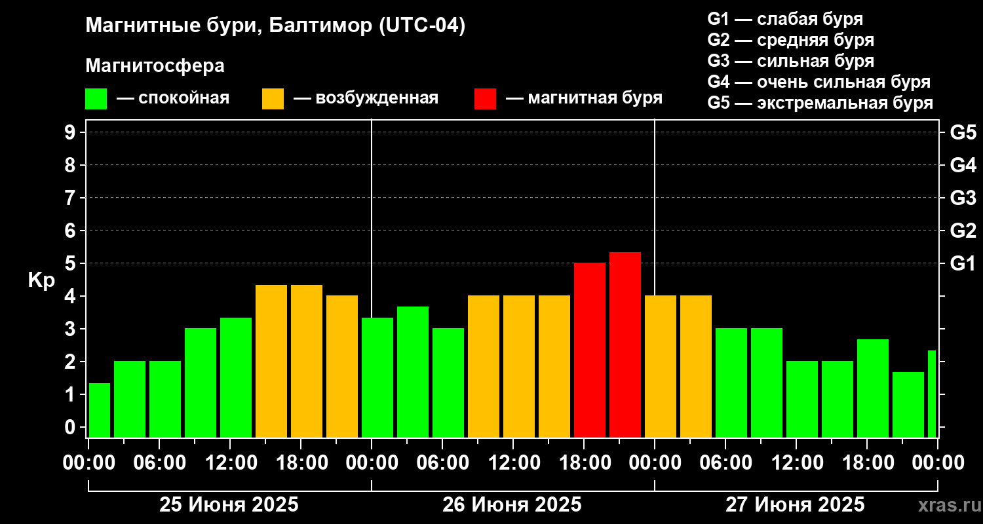Select the line G5 — экстремальная буря
Viewport: 983px width, 524px height.
[x=820, y=103]
